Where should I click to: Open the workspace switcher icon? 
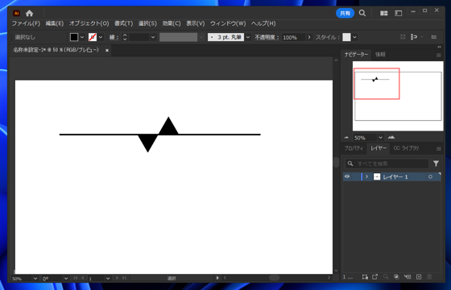[x=399, y=13]
